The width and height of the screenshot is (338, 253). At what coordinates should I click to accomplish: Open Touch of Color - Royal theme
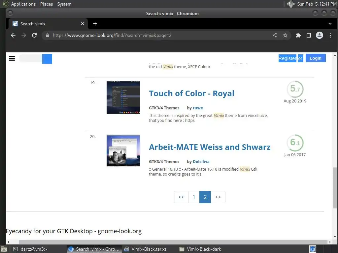[x=191, y=93]
